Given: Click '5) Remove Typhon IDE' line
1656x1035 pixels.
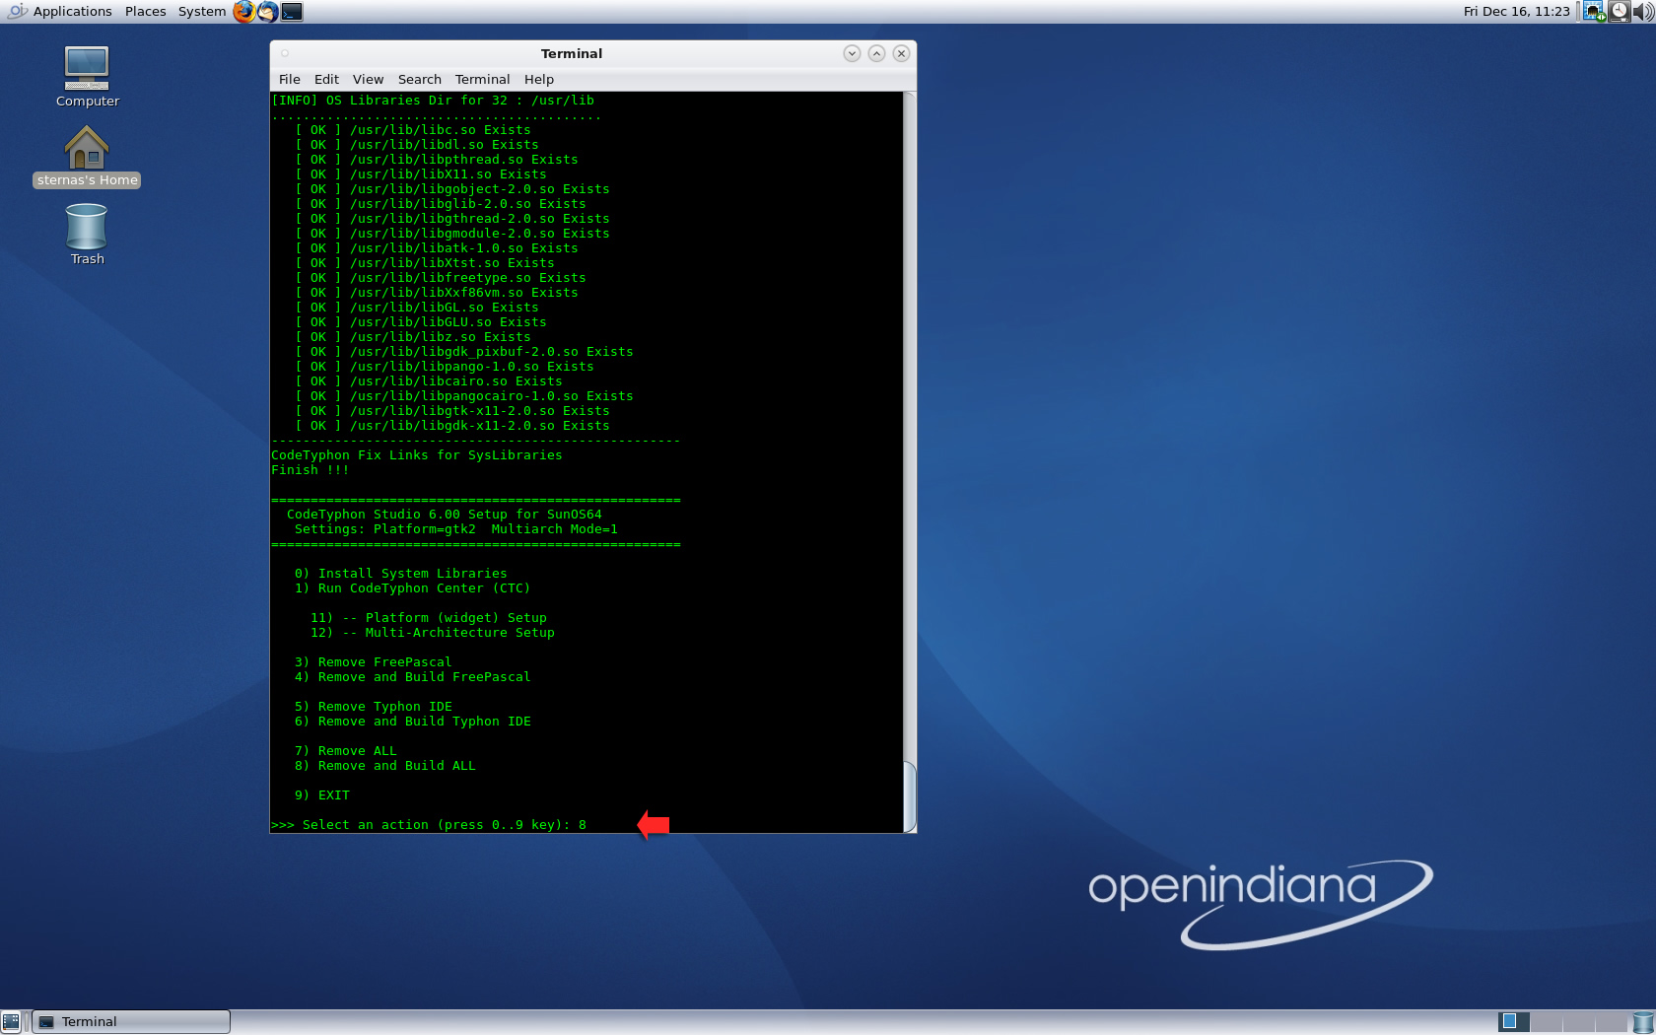Looking at the screenshot, I should (x=373, y=707).
